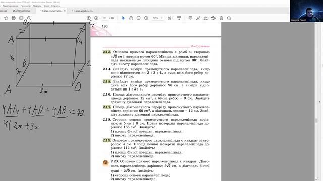Click the Многогранники chapter heading
The width and height of the screenshot is (323, 181).
pyautogui.click(x=200, y=46)
